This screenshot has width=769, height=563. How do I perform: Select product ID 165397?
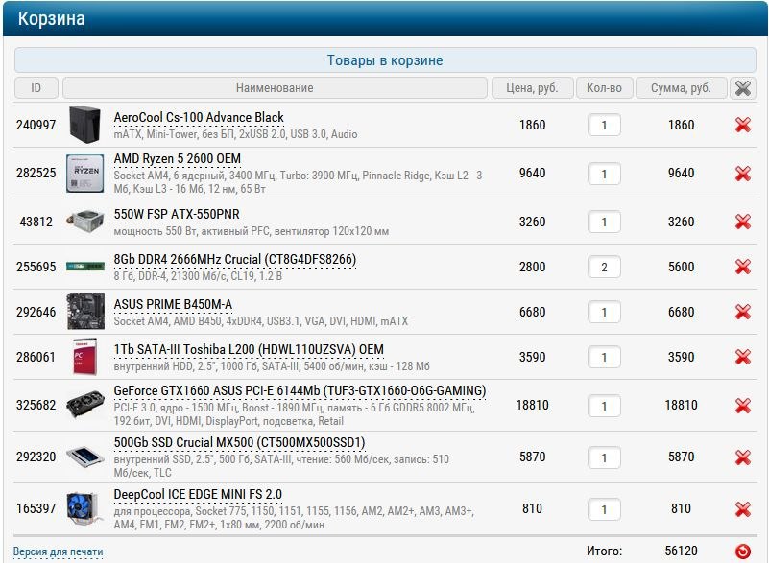click(x=36, y=508)
